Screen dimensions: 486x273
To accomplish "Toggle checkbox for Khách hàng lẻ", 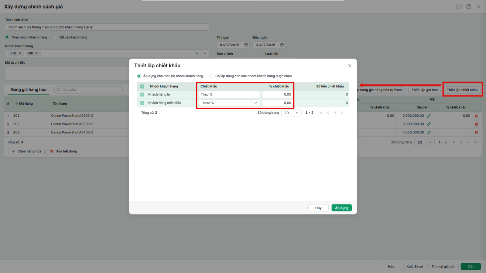I will (x=142, y=95).
